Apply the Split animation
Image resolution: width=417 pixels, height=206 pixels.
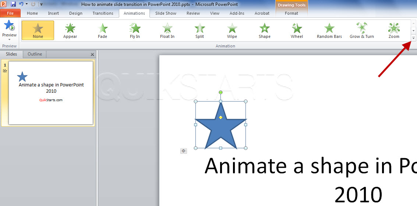coord(200,30)
